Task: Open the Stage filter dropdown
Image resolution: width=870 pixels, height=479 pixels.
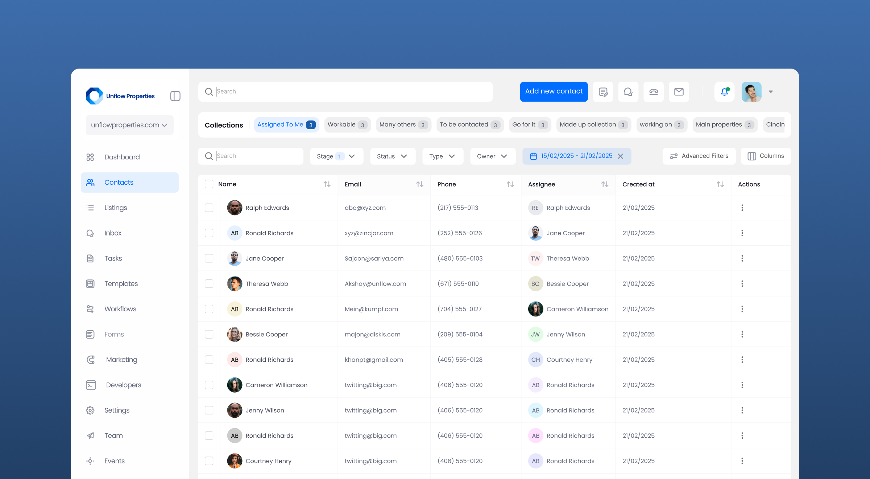Action: 336,156
